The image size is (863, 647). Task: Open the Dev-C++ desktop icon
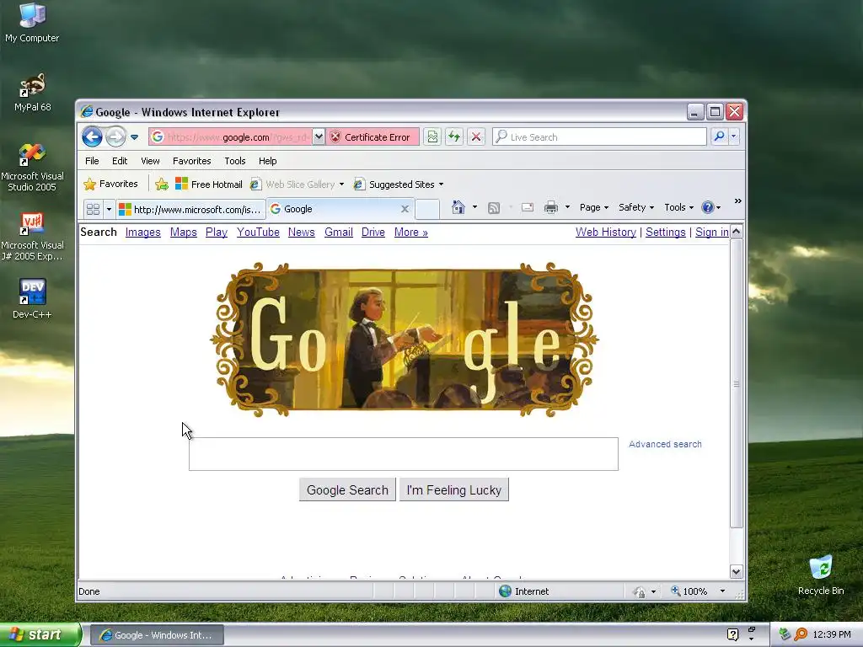click(x=32, y=299)
